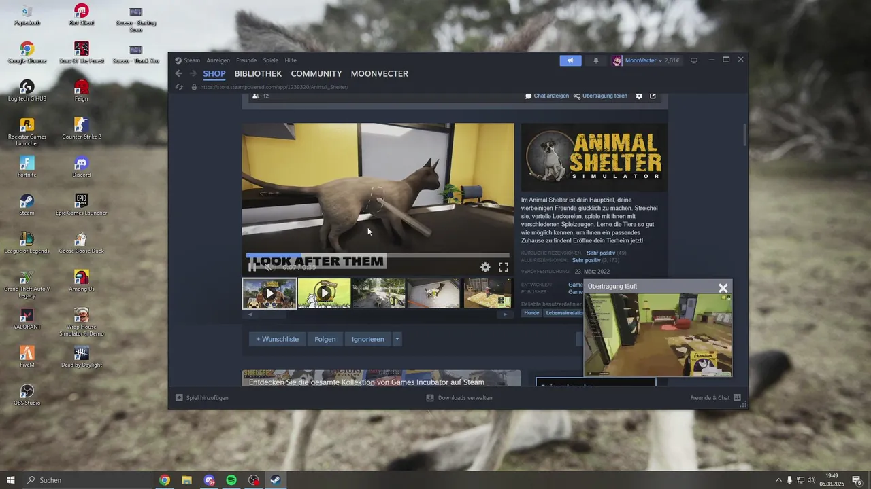Open trailer video settings gear

click(485, 267)
